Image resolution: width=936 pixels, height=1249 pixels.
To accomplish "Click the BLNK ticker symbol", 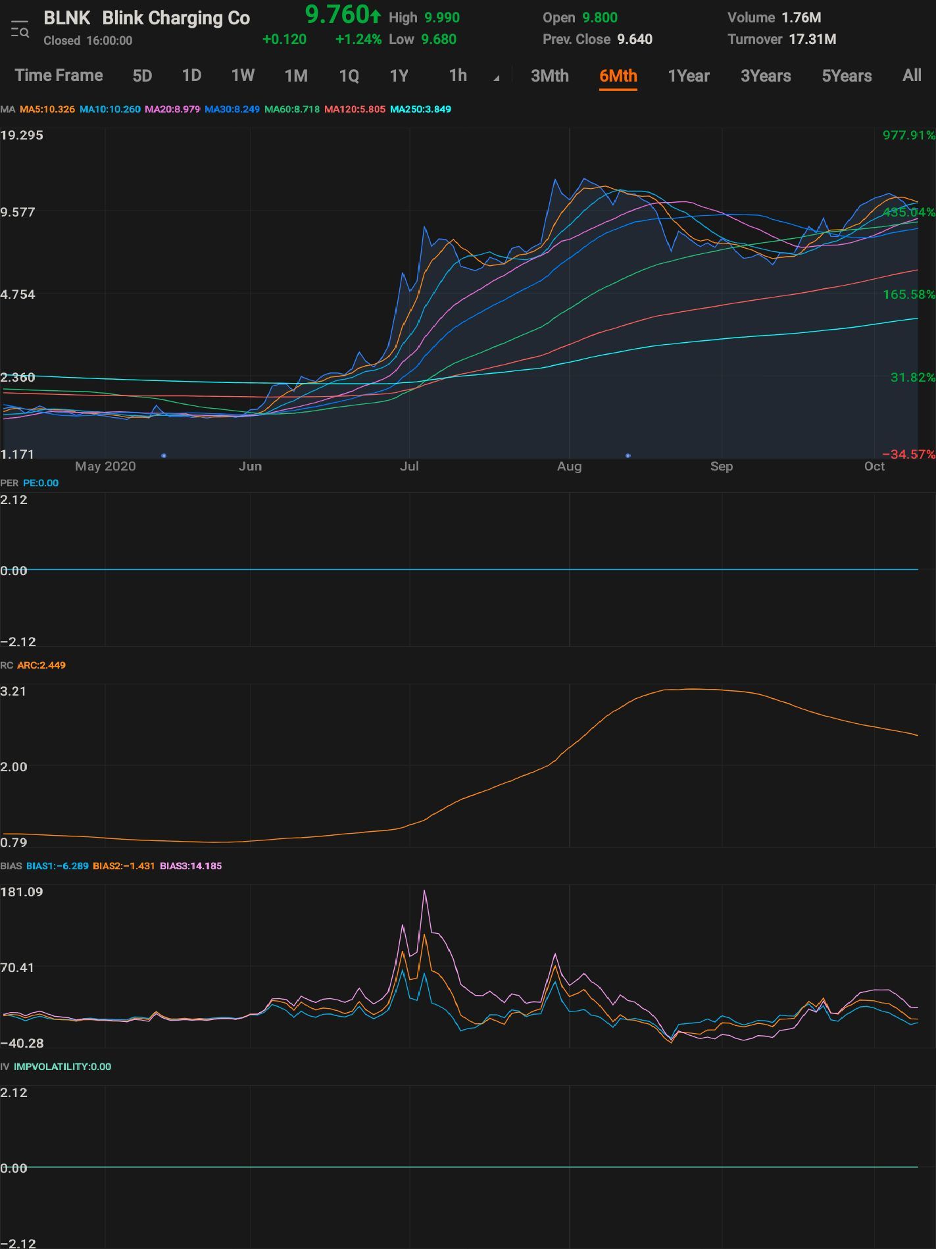I will [67, 18].
